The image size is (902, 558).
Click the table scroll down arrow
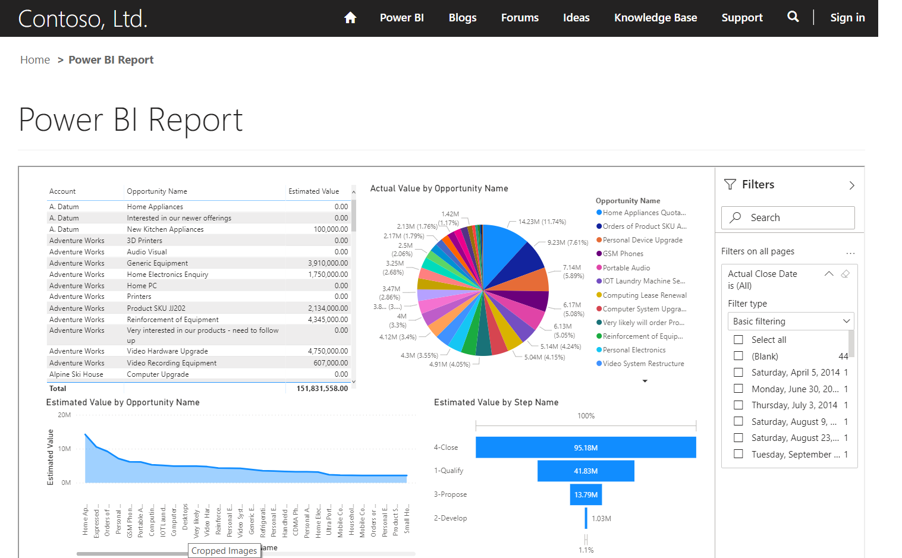[354, 382]
